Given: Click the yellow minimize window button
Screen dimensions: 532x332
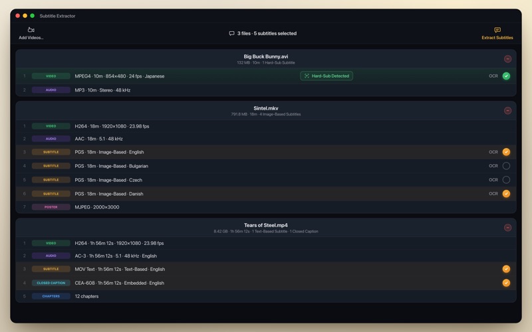Looking at the screenshot, I should (x=25, y=15).
